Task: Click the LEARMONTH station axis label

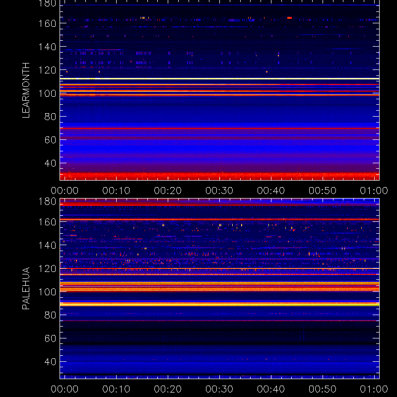Action: click(26, 90)
